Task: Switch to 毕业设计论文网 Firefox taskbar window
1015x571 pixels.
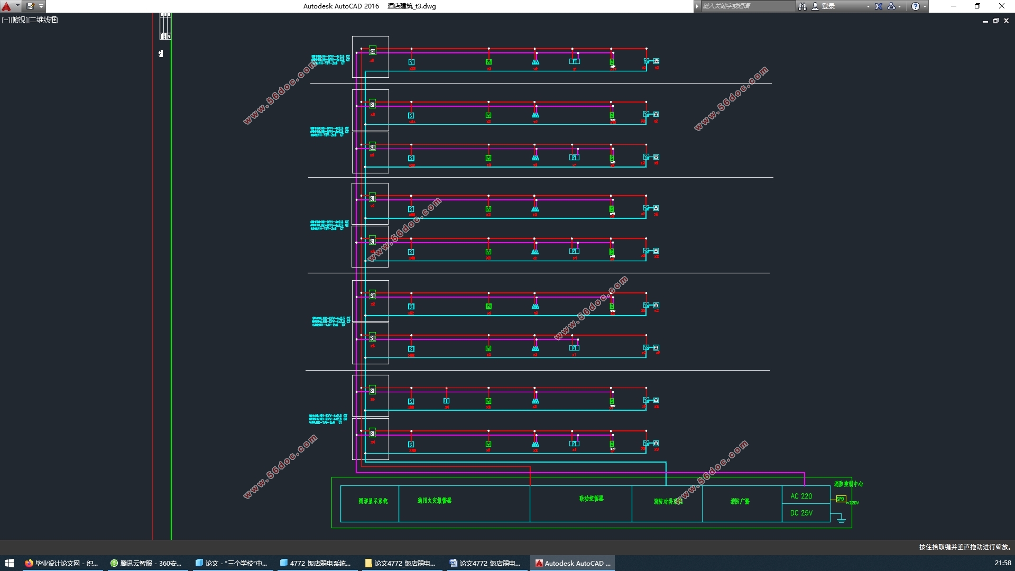Action: tap(61, 563)
